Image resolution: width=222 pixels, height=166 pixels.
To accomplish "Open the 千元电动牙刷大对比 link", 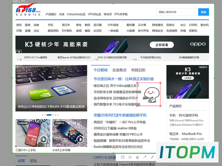I will point(151,57).
